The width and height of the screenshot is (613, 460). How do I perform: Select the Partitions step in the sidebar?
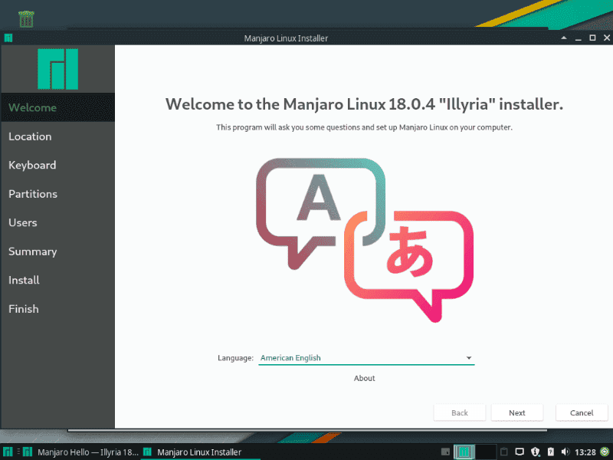point(33,194)
